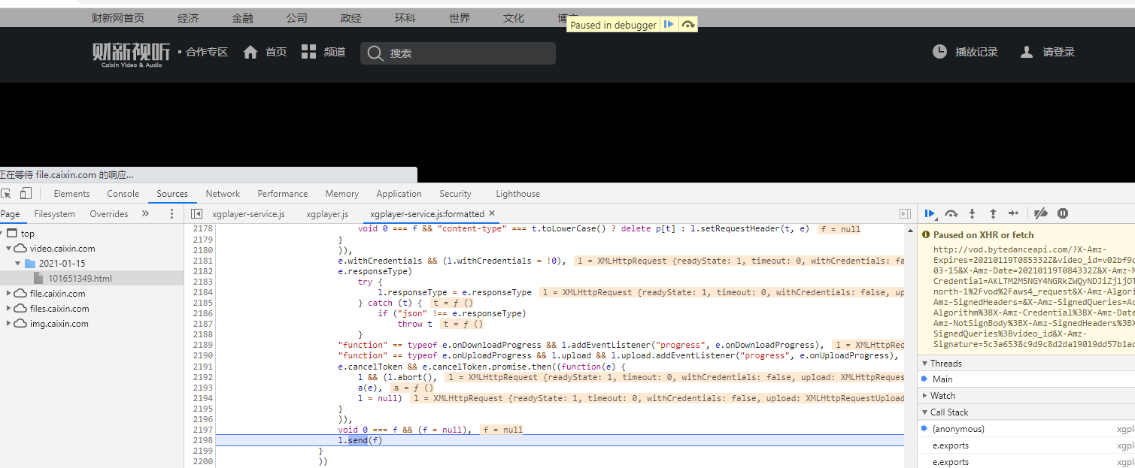Viewport: 1135px width, 468px height.
Task: Deactivate breakpoints toggle
Action: click(1041, 214)
